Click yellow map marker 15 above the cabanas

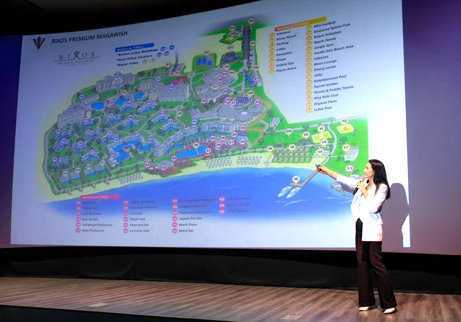[292, 147]
